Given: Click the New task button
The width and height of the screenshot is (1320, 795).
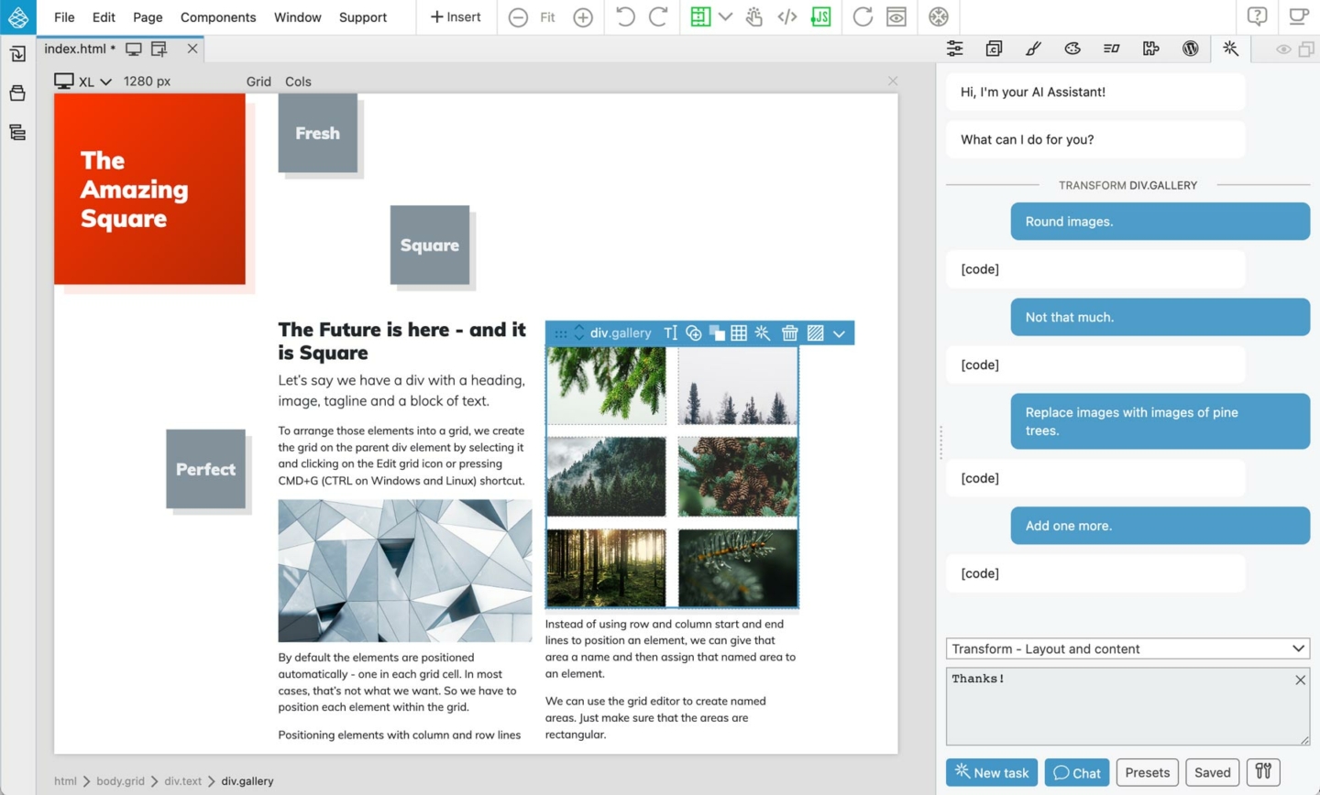Looking at the screenshot, I should 991,772.
